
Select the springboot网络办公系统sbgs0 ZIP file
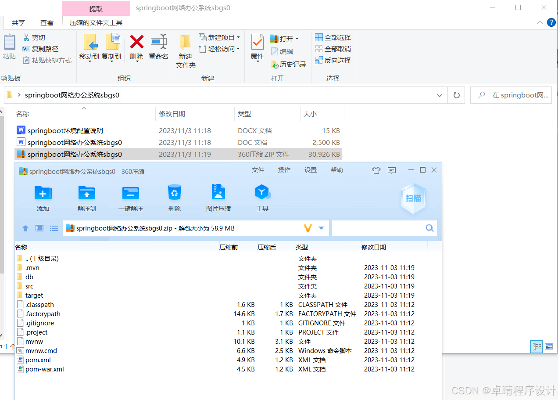[178, 155]
